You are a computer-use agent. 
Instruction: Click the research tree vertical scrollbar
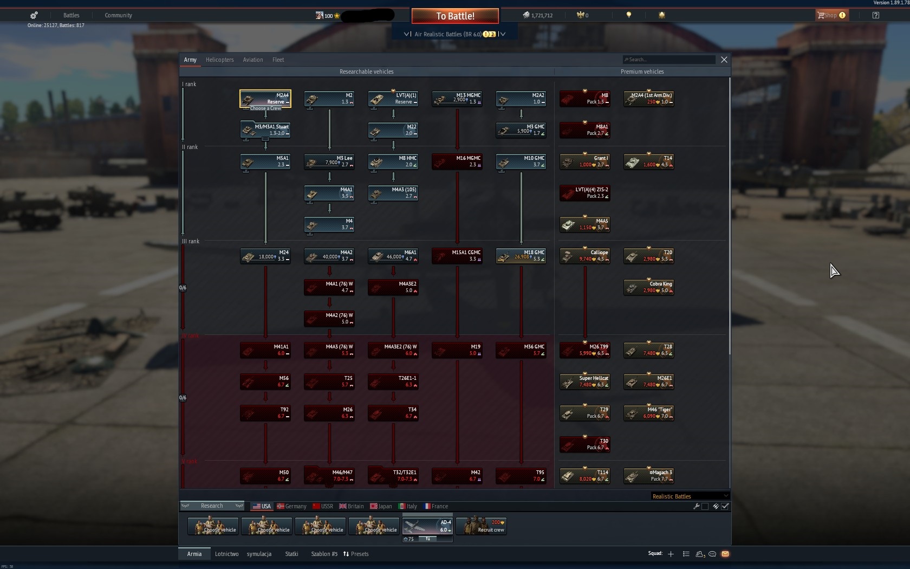(730, 217)
